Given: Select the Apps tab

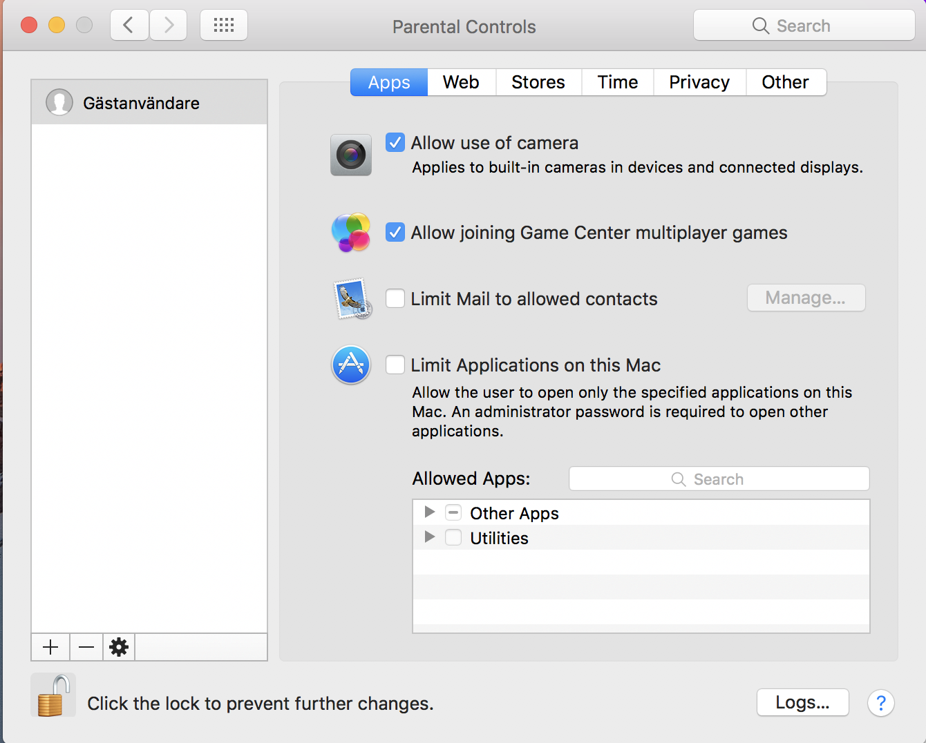Looking at the screenshot, I should click(x=389, y=82).
